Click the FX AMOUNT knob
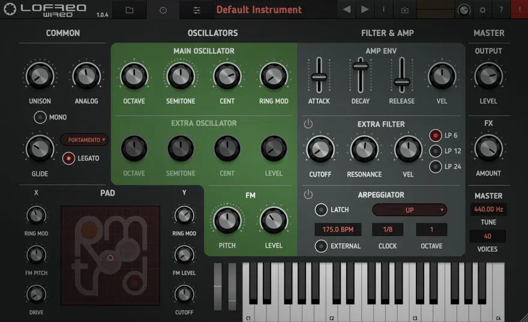The height and width of the screenshot is (322, 528). [488, 149]
